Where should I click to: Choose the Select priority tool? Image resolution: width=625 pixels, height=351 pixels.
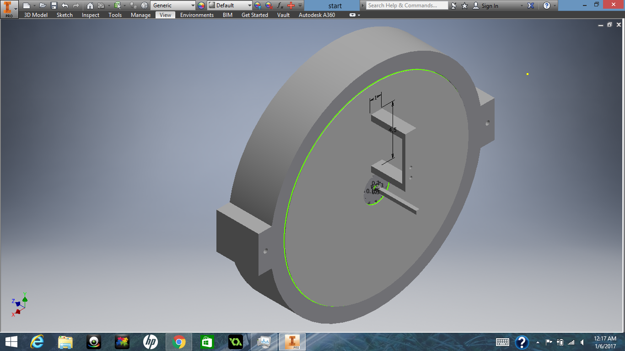click(x=118, y=5)
